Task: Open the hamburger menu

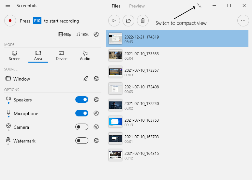Action: click(x=8, y=6)
